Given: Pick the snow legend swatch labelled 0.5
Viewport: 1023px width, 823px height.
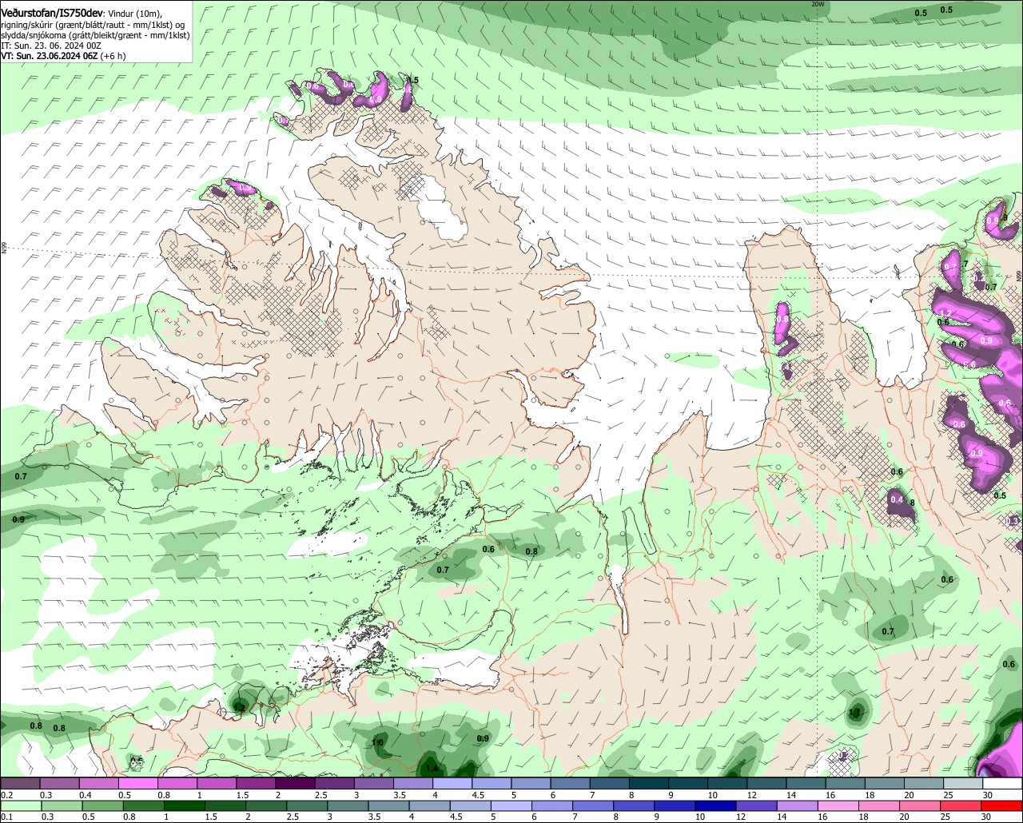Looking at the screenshot, I should point(138,784).
